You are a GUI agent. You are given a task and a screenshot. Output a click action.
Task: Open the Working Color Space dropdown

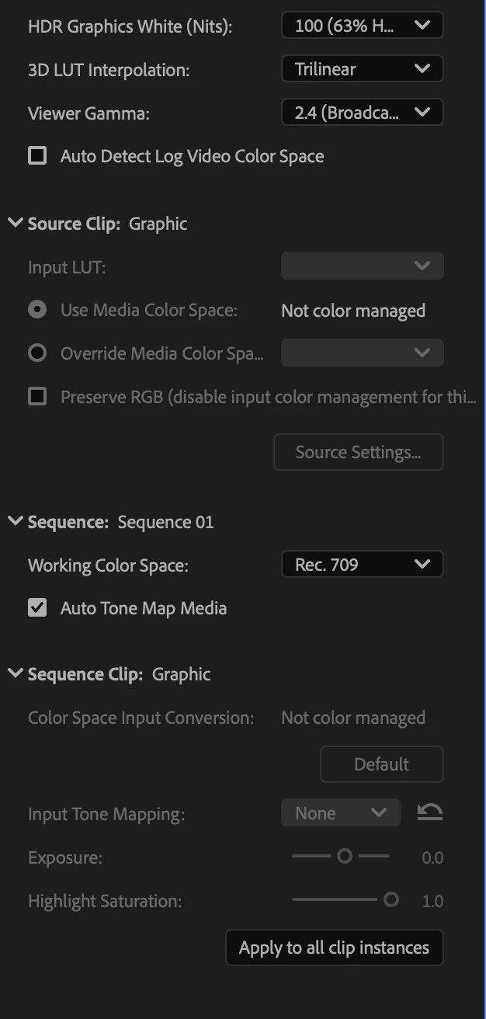pos(362,565)
